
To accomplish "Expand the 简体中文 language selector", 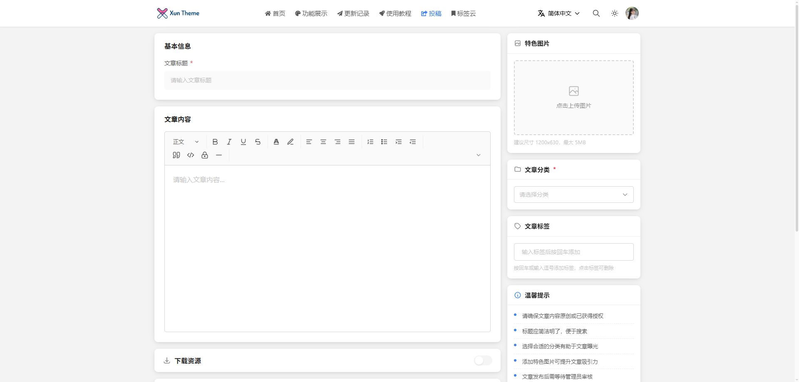I will 559,13.
